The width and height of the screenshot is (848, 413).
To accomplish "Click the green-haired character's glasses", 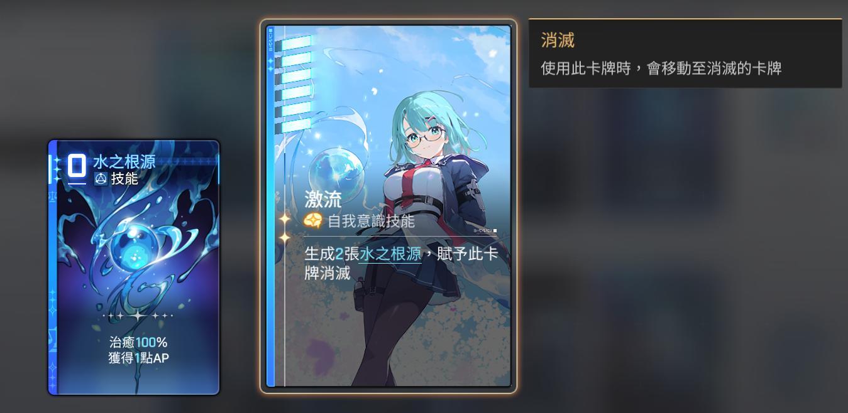I will (425, 136).
